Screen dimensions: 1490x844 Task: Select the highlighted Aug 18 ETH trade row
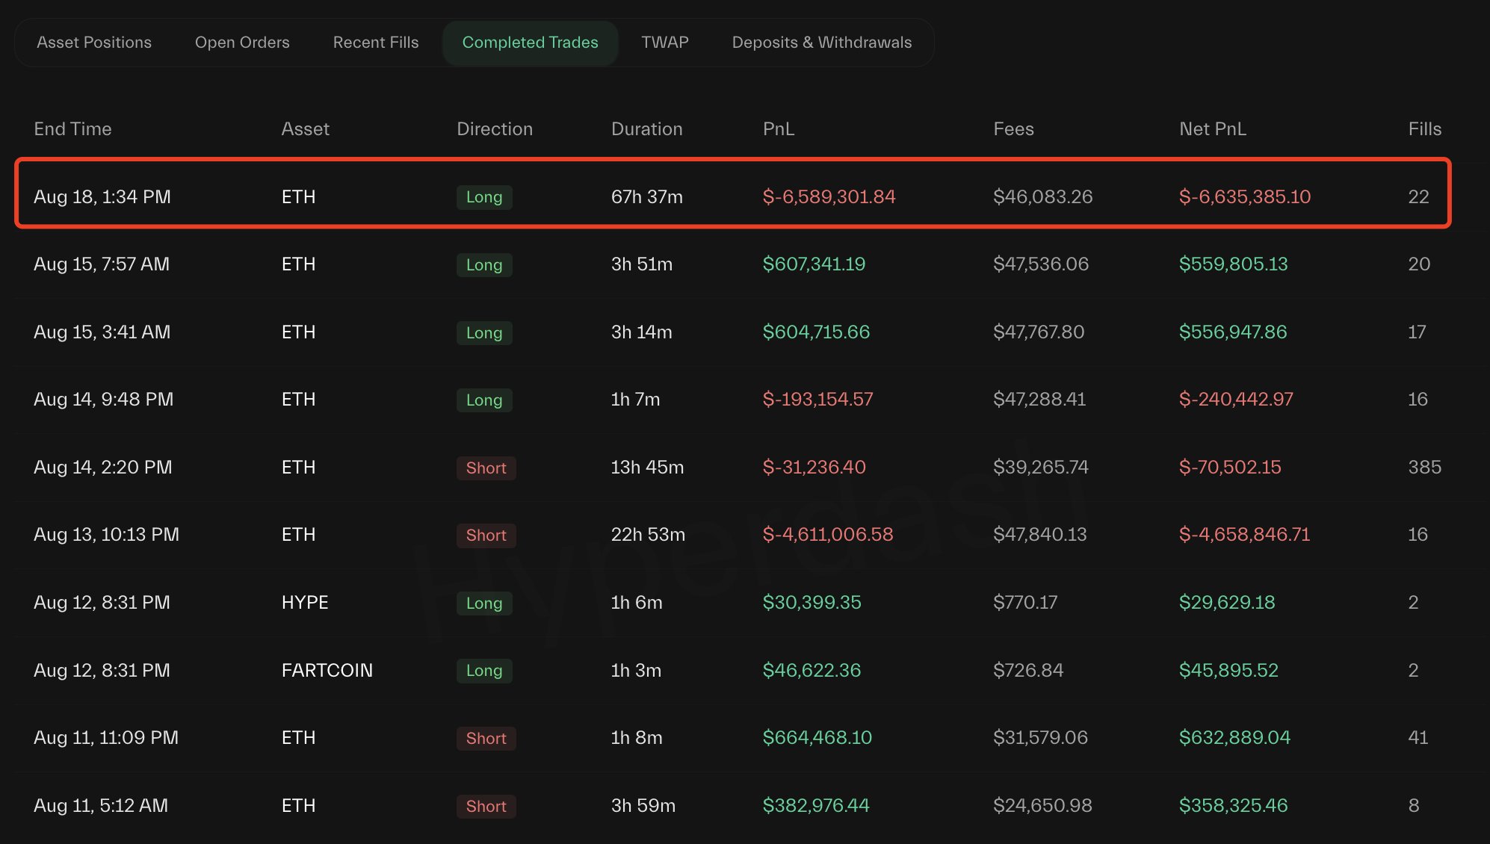(732, 196)
